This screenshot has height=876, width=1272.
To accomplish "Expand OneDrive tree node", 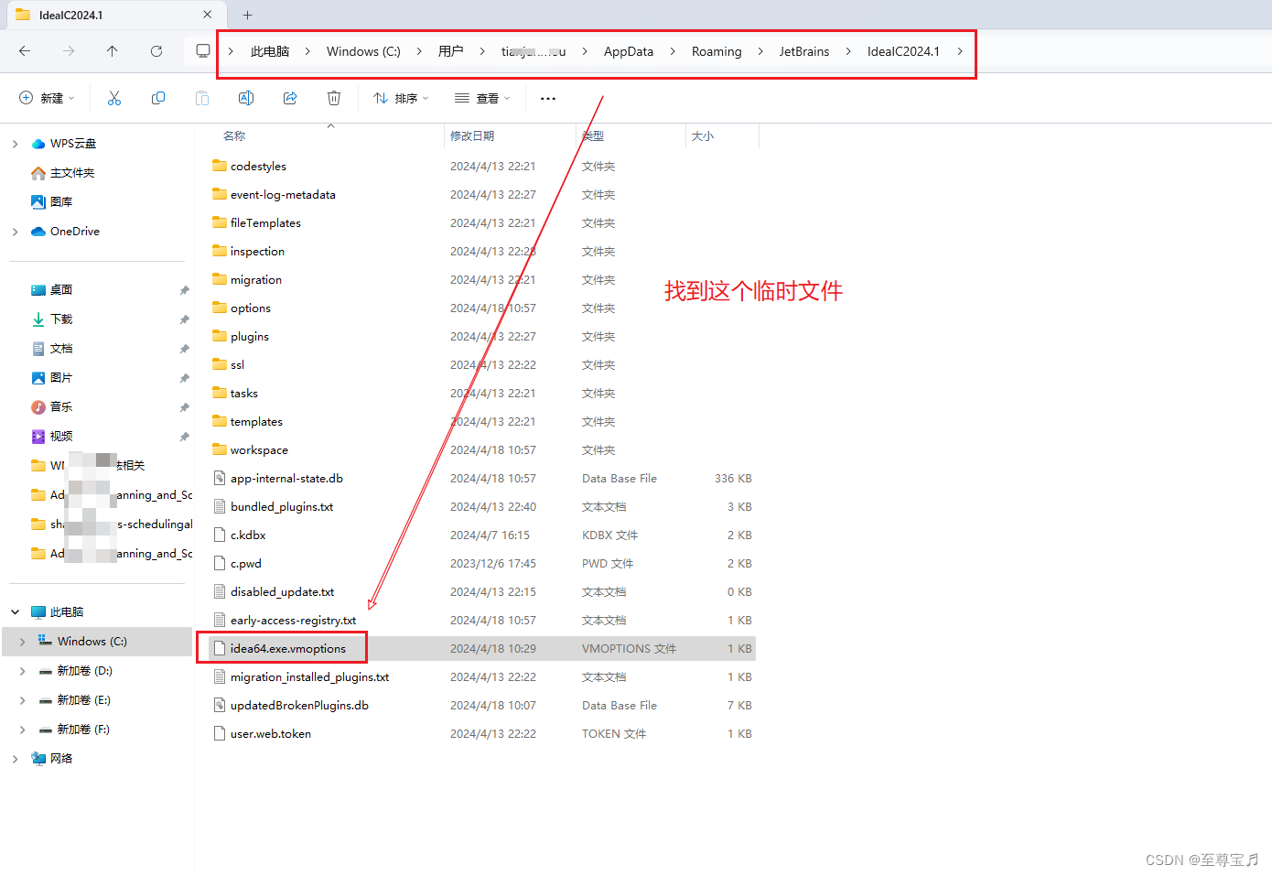I will (15, 232).
